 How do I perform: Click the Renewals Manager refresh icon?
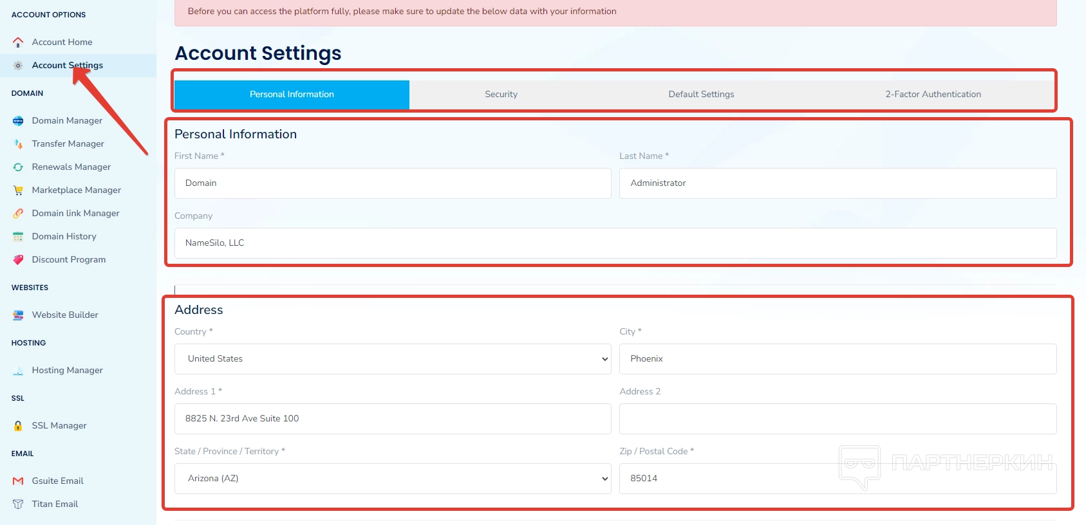pos(18,167)
